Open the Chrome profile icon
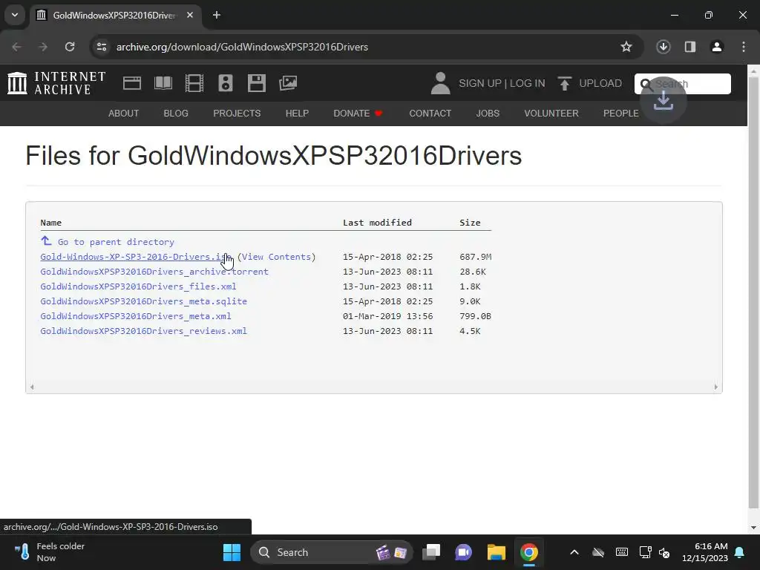This screenshot has height=570, width=760. pos(717,47)
